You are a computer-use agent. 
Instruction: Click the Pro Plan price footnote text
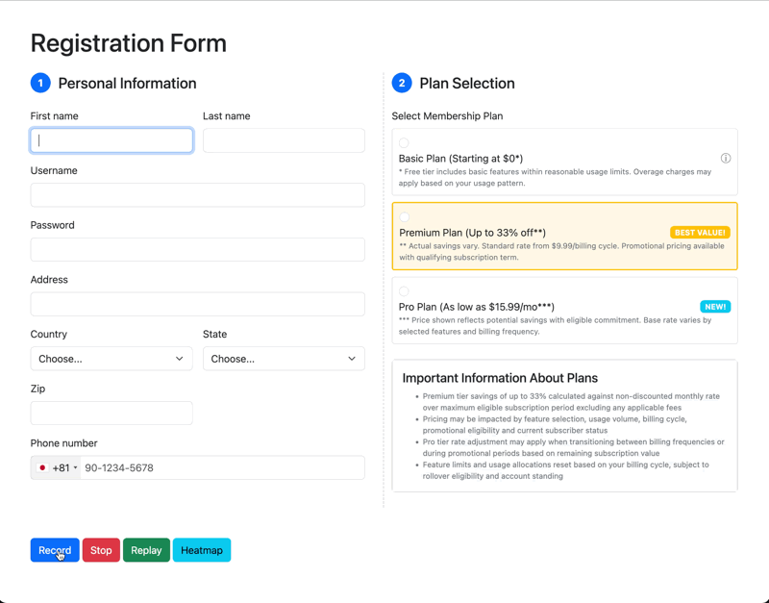coord(555,326)
